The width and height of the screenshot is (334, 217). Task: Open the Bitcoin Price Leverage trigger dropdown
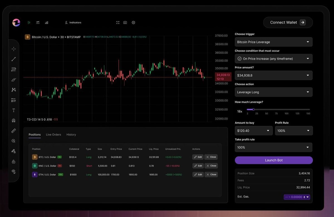[x=273, y=42]
